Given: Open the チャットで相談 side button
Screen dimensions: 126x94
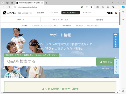Looking at the screenshot, I should [x=116, y=41].
